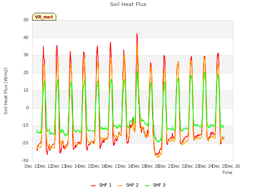Click the y-axis tick label 20
Image resolution: width=257 pixels, height=193 pixels.
point(26,73)
